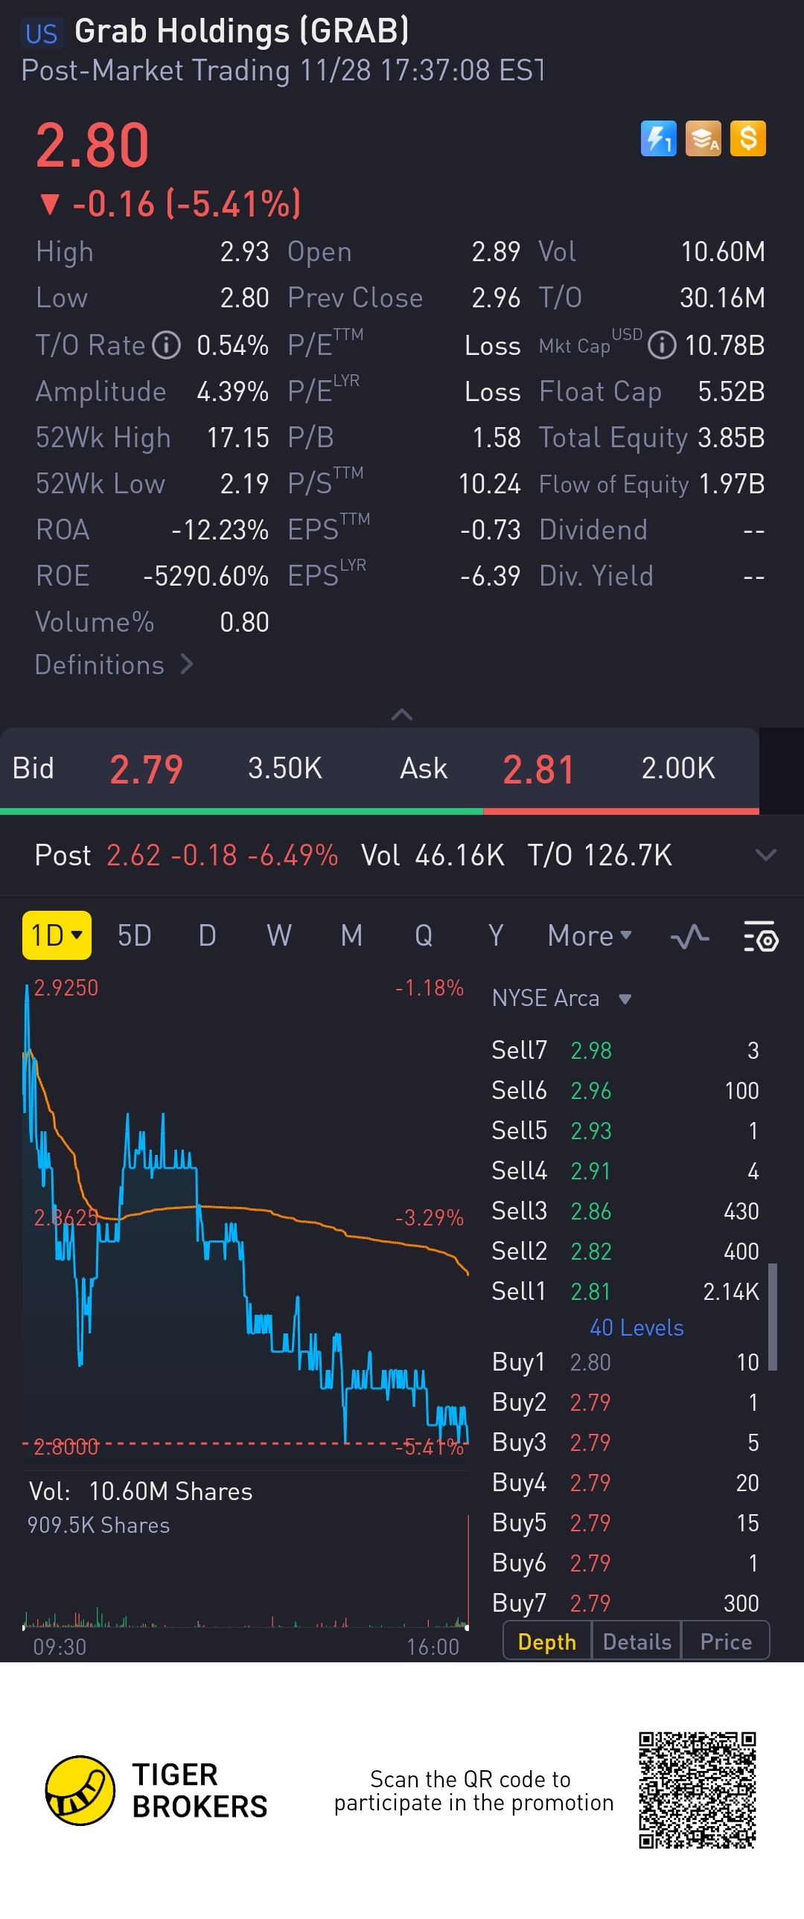
Task: Select the Details tab
Action: coord(637,1641)
